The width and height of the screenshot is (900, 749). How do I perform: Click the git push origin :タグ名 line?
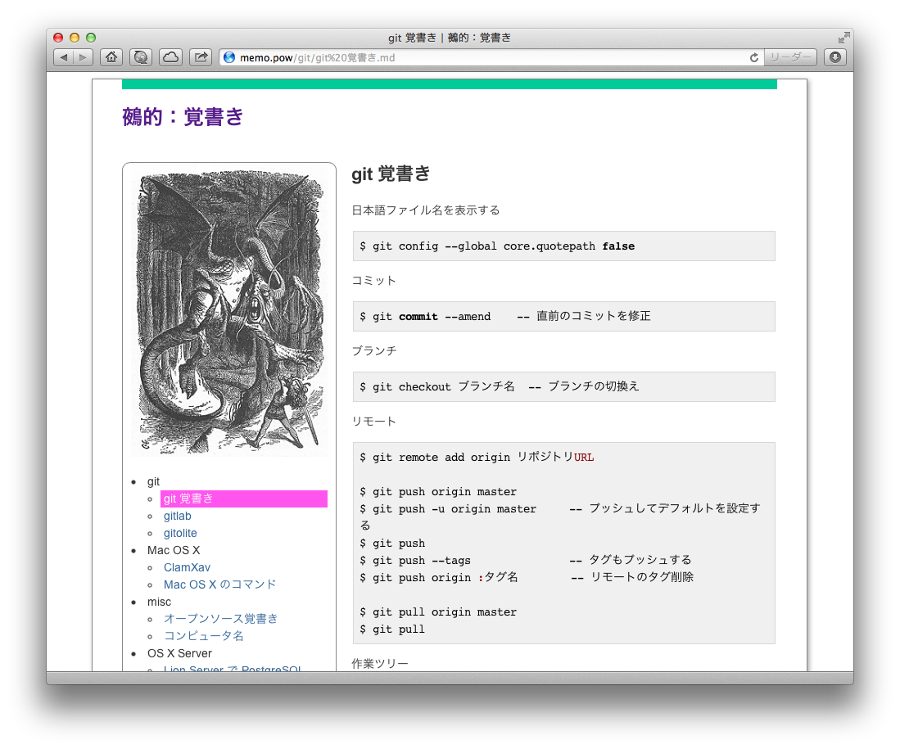[527, 577]
